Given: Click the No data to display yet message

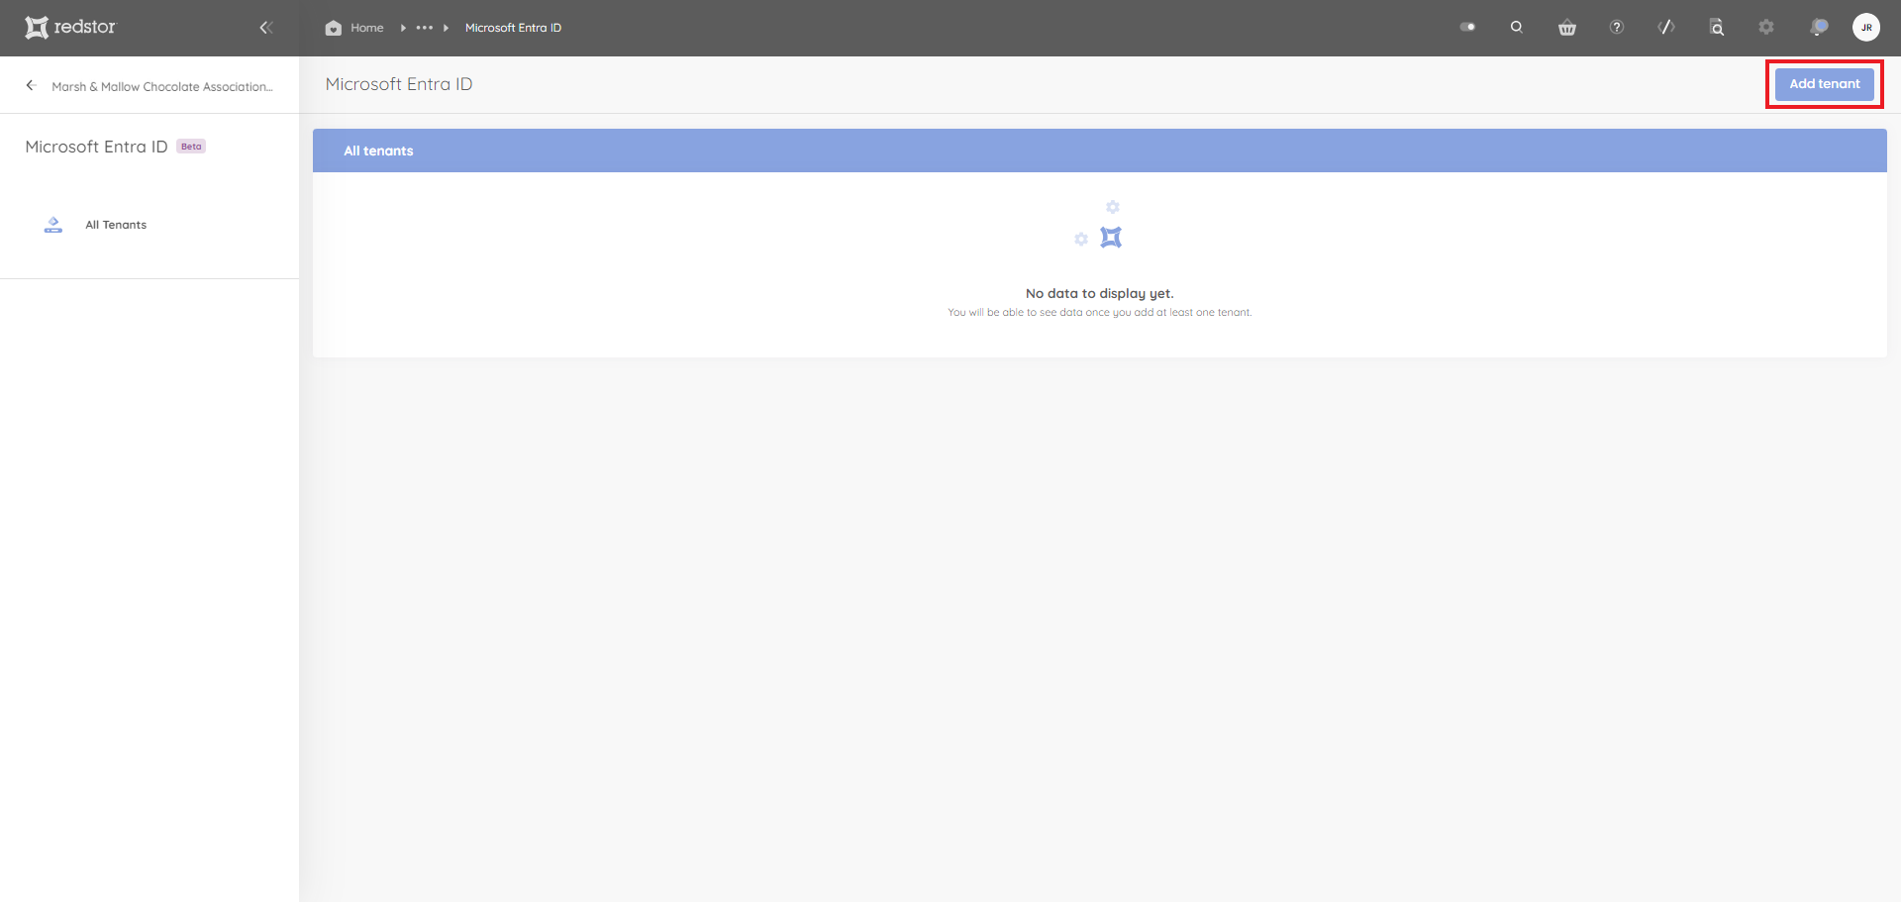Looking at the screenshot, I should [x=1099, y=293].
